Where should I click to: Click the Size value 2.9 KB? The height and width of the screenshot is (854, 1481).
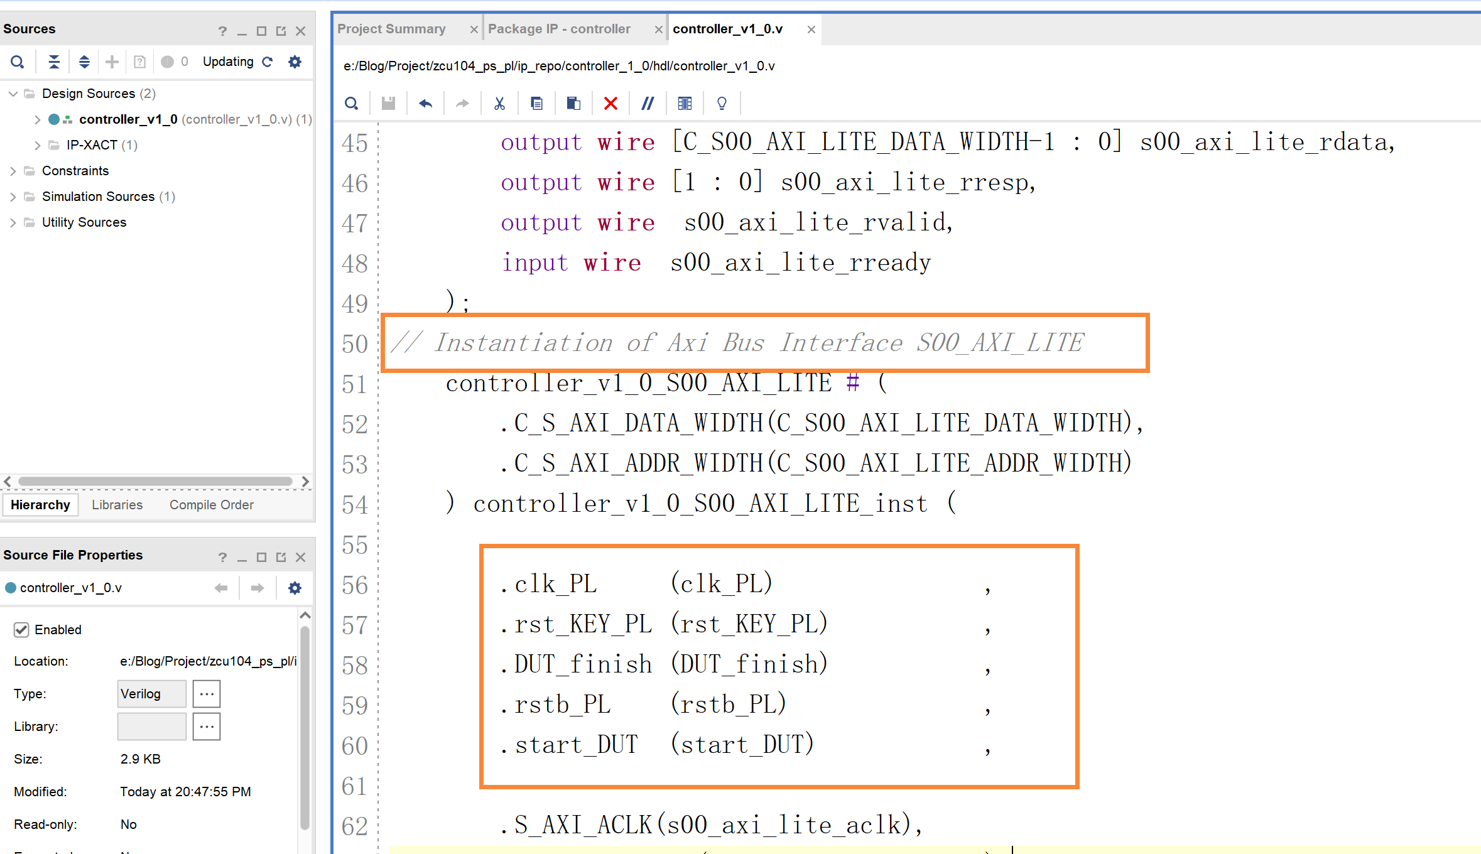click(x=141, y=759)
